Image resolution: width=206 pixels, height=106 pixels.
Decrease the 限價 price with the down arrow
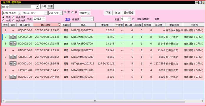pos(44,20)
